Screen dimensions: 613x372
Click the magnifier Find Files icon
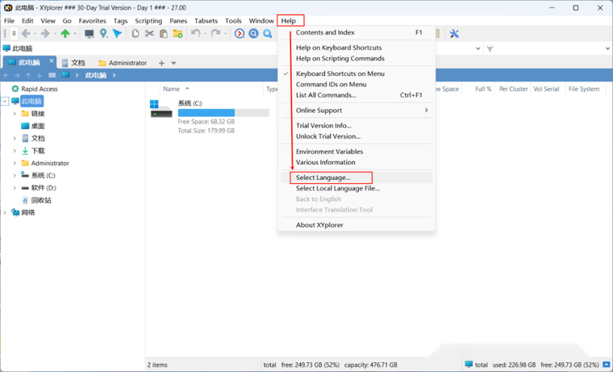tap(268, 34)
